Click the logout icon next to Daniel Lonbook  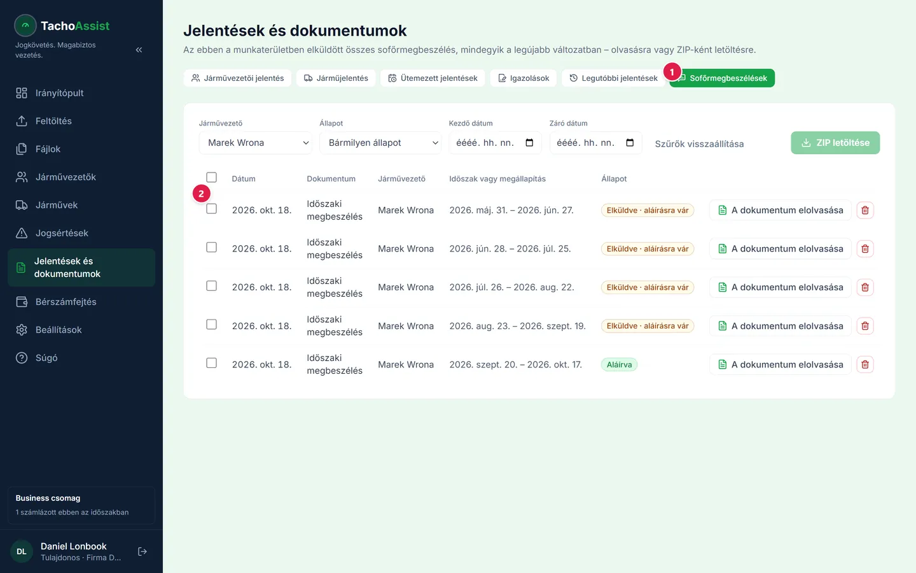pyautogui.click(x=142, y=551)
